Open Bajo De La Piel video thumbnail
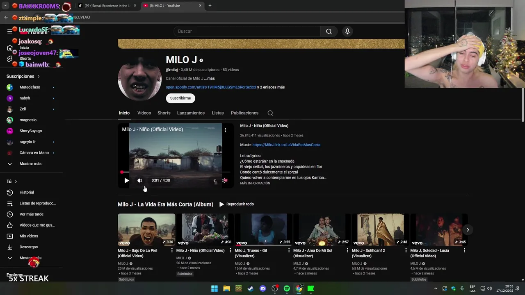The width and height of the screenshot is (525, 295). (x=146, y=229)
